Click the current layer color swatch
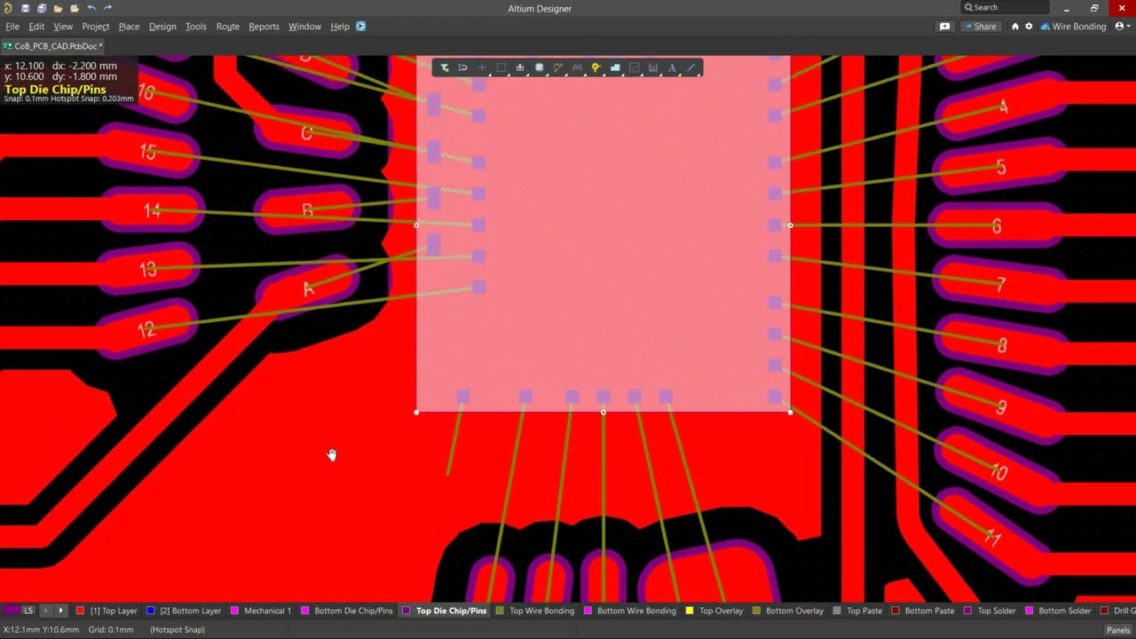1136x639 pixels. [x=11, y=611]
